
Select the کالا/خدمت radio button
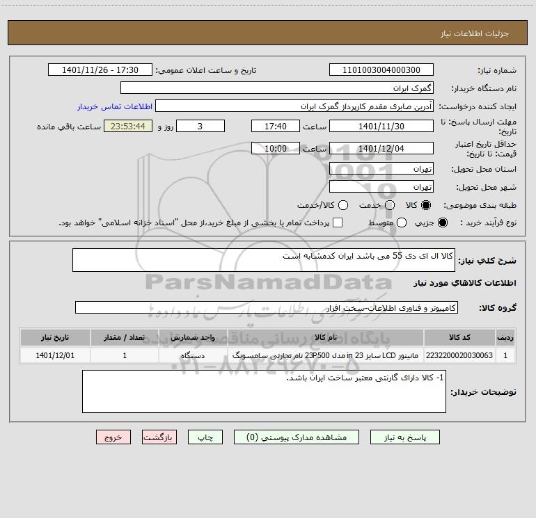[343, 205]
